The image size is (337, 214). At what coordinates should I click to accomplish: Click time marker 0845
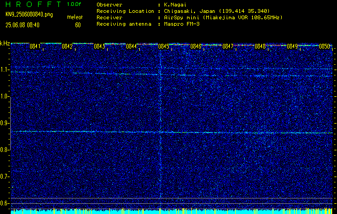(x=163, y=47)
